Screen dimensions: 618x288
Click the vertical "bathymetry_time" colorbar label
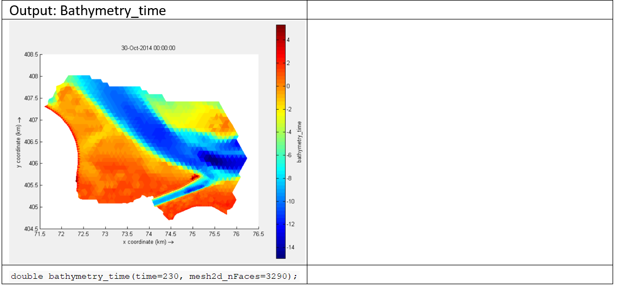(299, 142)
